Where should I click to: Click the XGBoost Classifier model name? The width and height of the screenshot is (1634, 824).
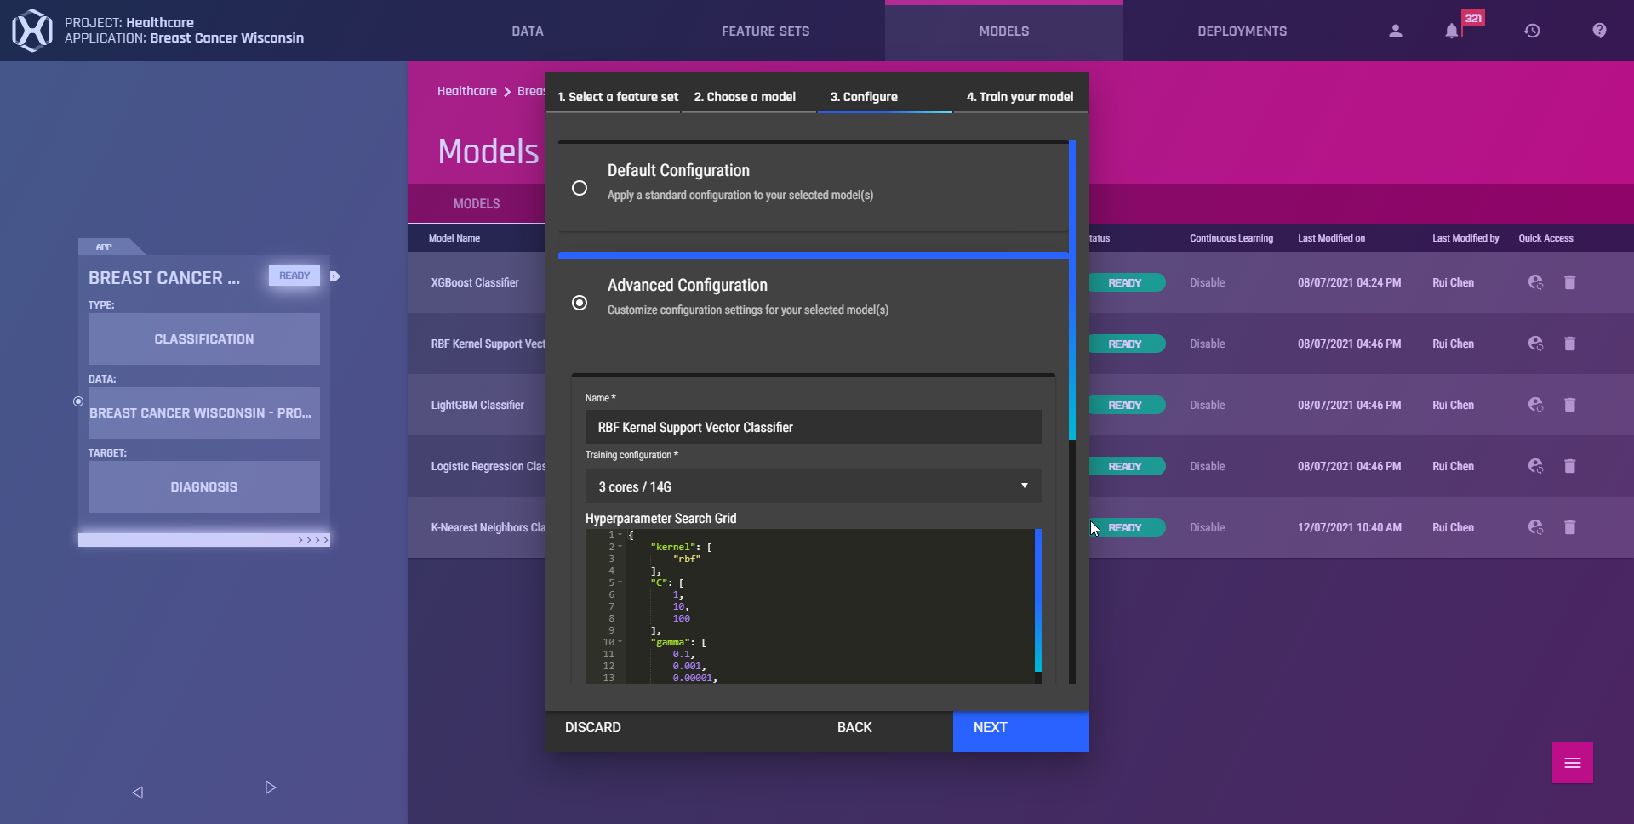475,282
